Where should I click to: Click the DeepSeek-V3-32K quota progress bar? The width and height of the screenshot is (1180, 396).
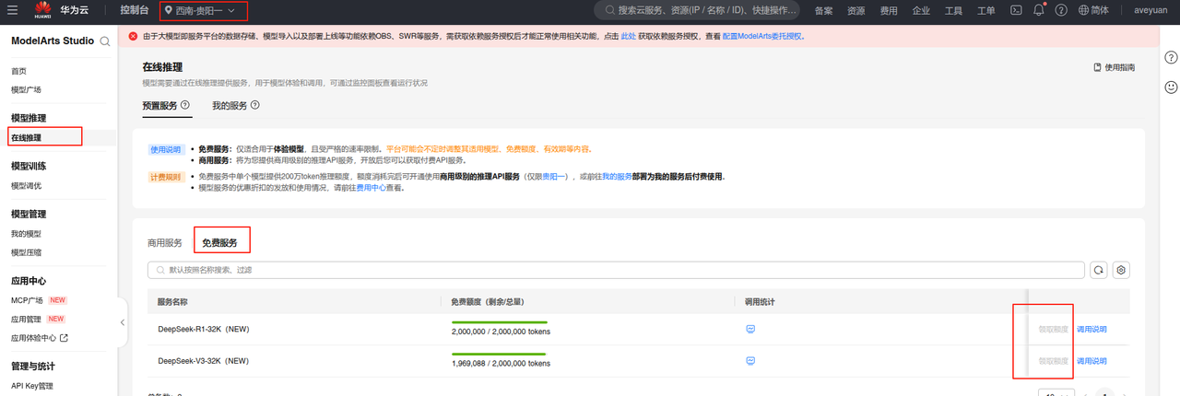tap(499, 354)
